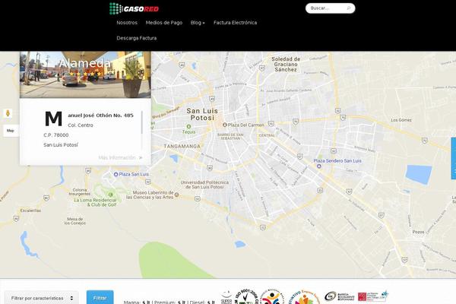Select the Street View pegman icon

tap(8, 113)
